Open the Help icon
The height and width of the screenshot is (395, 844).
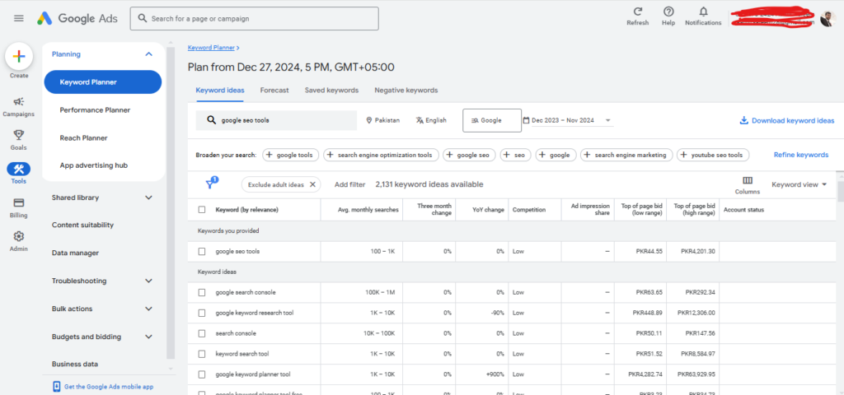pyautogui.click(x=668, y=12)
